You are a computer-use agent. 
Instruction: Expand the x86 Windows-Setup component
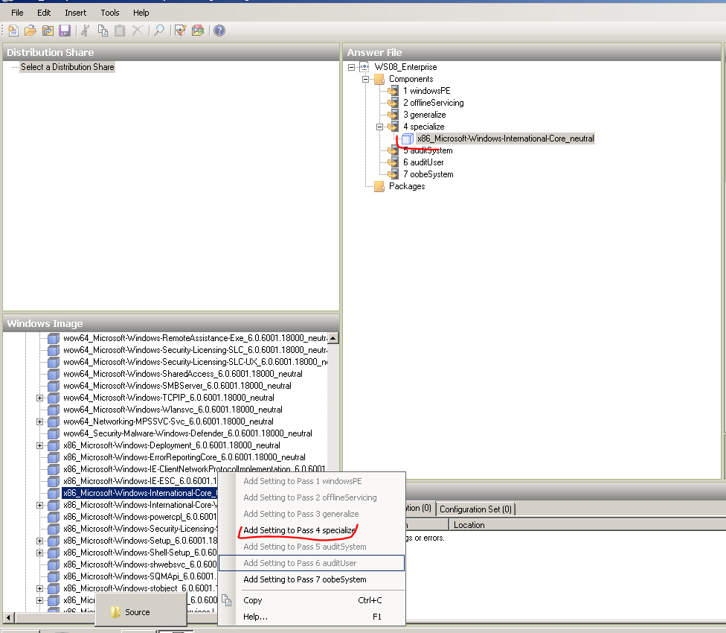pyautogui.click(x=40, y=541)
